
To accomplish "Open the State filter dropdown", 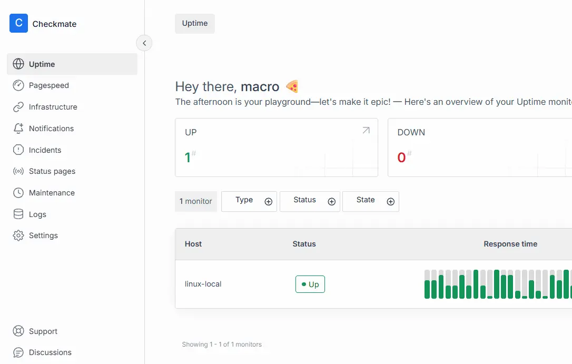I will 370,201.
